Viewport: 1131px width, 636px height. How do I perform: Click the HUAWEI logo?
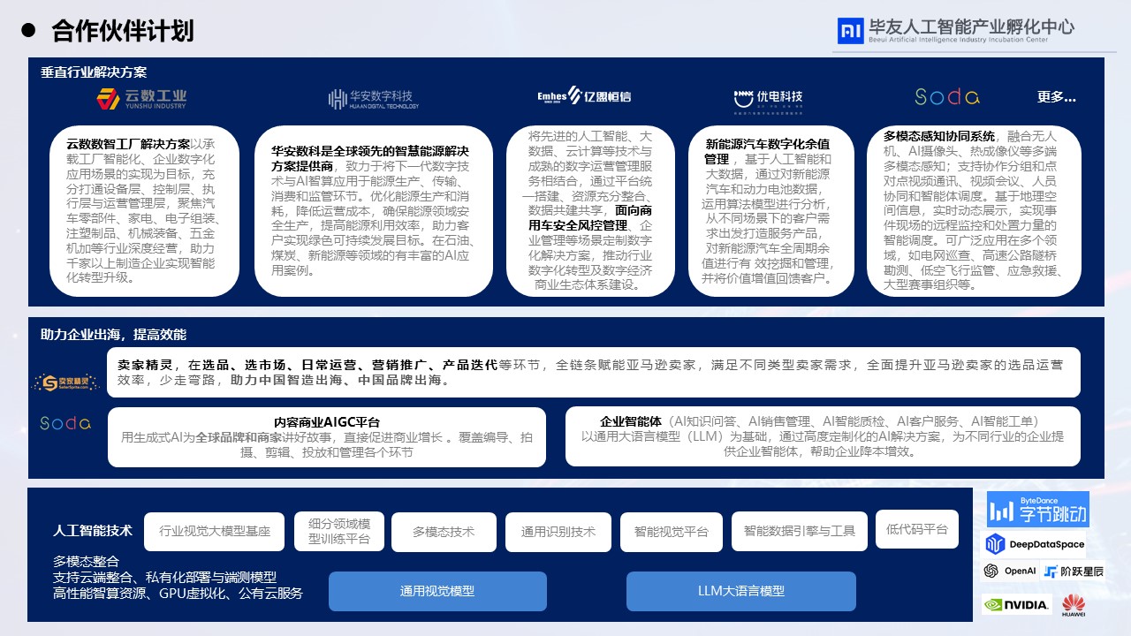coord(1074,605)
